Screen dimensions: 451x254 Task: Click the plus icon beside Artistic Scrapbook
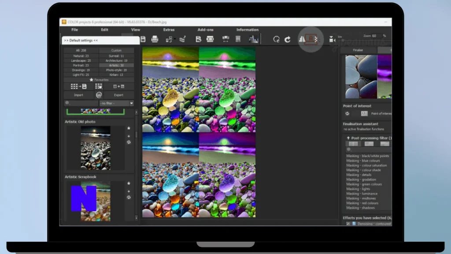(129, 191)
